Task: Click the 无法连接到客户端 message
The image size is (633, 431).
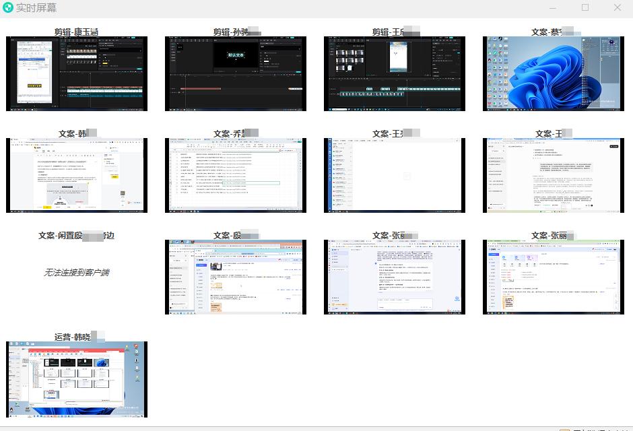Action: [x=76, y=272]
